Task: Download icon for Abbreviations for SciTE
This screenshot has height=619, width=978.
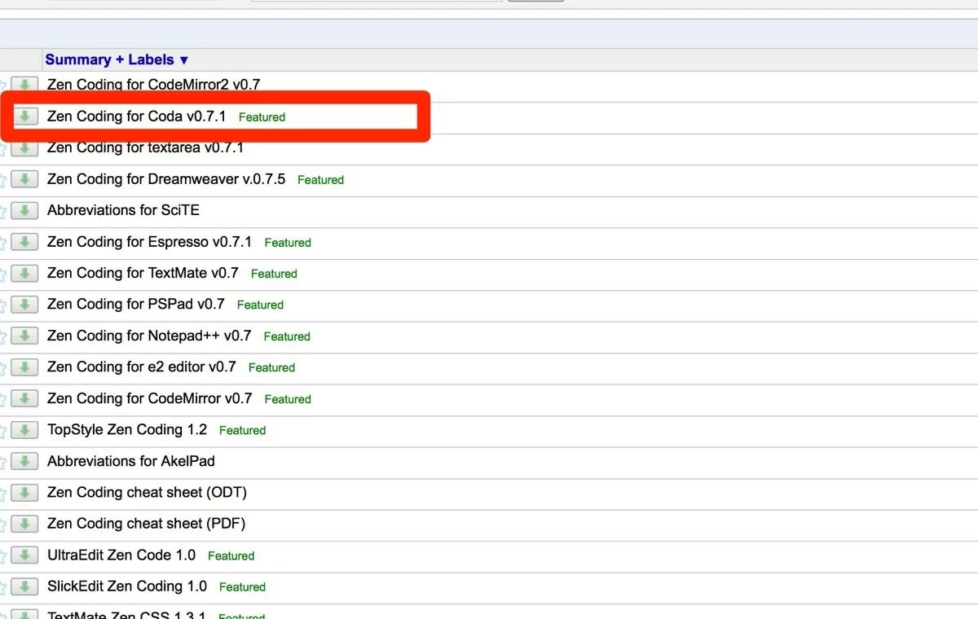Action: [x=24, y=210]
